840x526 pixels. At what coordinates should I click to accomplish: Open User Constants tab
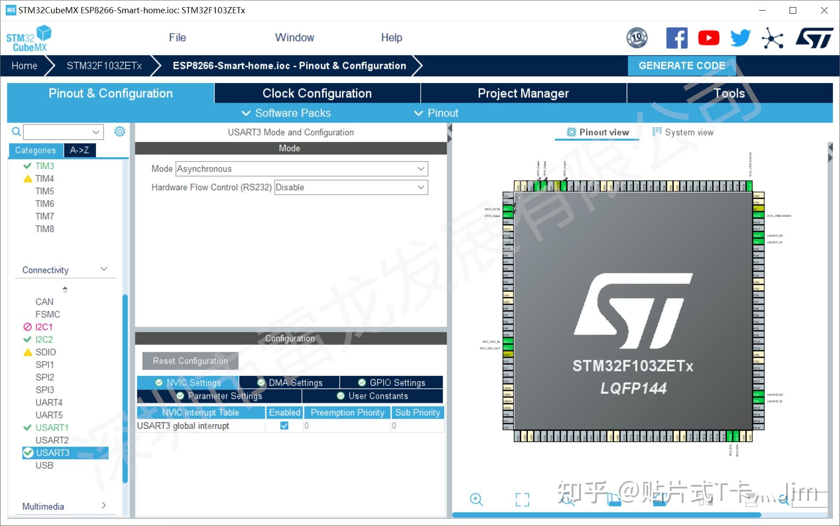(x=373, y=396)
